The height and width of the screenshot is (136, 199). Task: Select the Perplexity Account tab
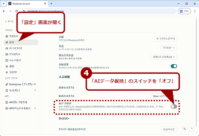[x=27, y=4]
